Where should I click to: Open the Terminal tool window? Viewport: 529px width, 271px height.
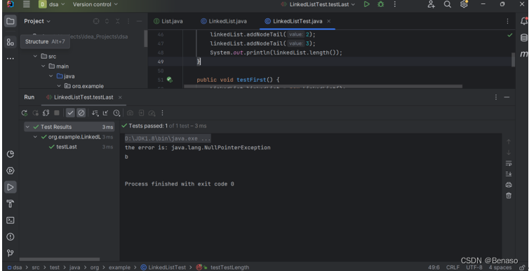pos(10,220)
